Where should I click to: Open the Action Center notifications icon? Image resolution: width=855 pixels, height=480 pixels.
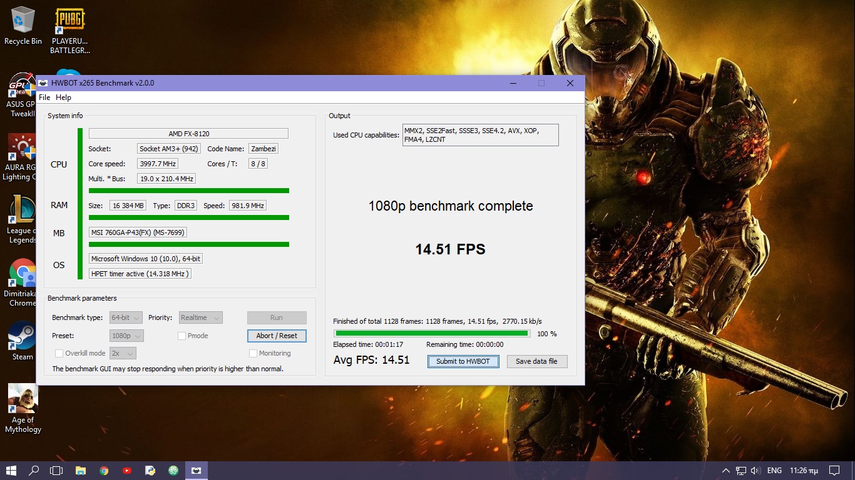834,471
